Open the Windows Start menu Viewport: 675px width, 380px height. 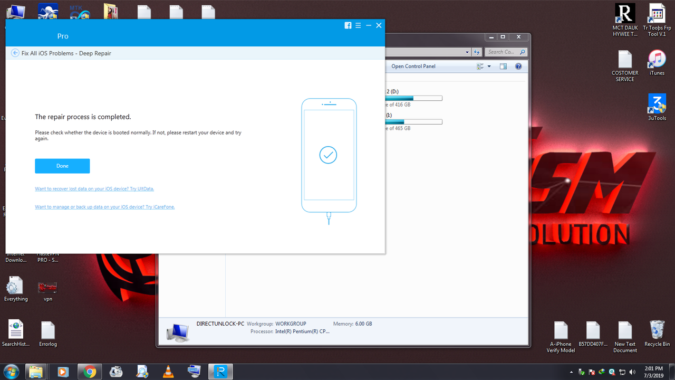(11, 372)
